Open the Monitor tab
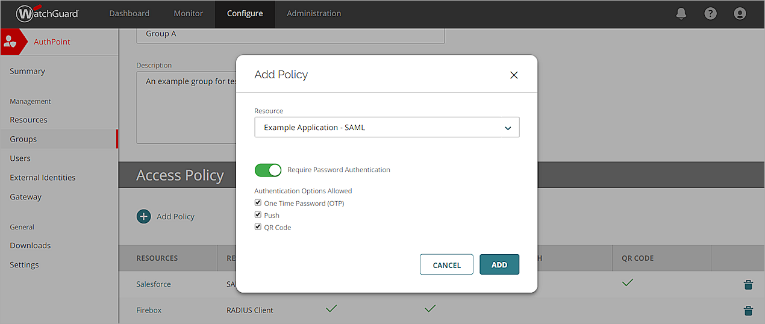This screenshot has width=765, height=324. pyautogui.click(x=188, y=13)
